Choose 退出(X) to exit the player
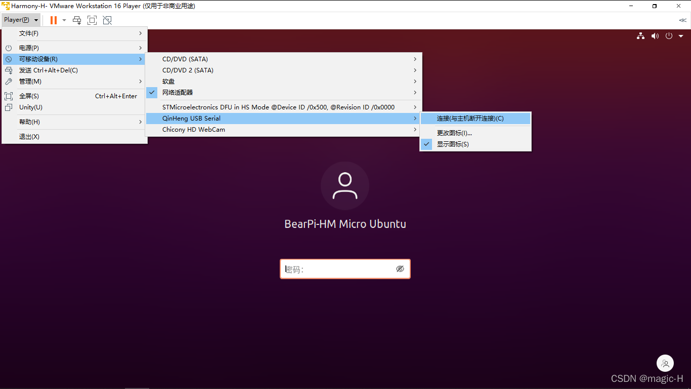This screenshot has height=389, width=691. [x=75, y=137]
